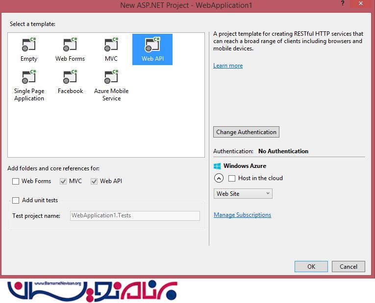Click the Select a template label
Viewport: 375px width, 303px height.
click(32, 24)
